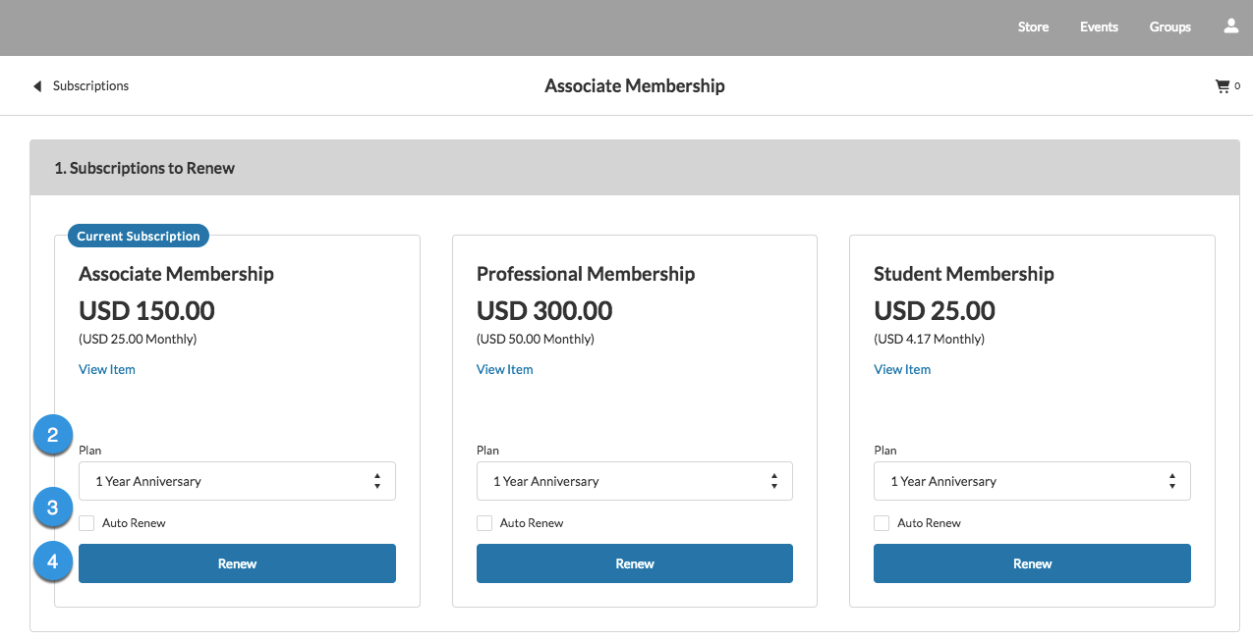Click the stepper arrows on Student plan selector
This screenshot has height=641, width=1253.
[1171, 481]
